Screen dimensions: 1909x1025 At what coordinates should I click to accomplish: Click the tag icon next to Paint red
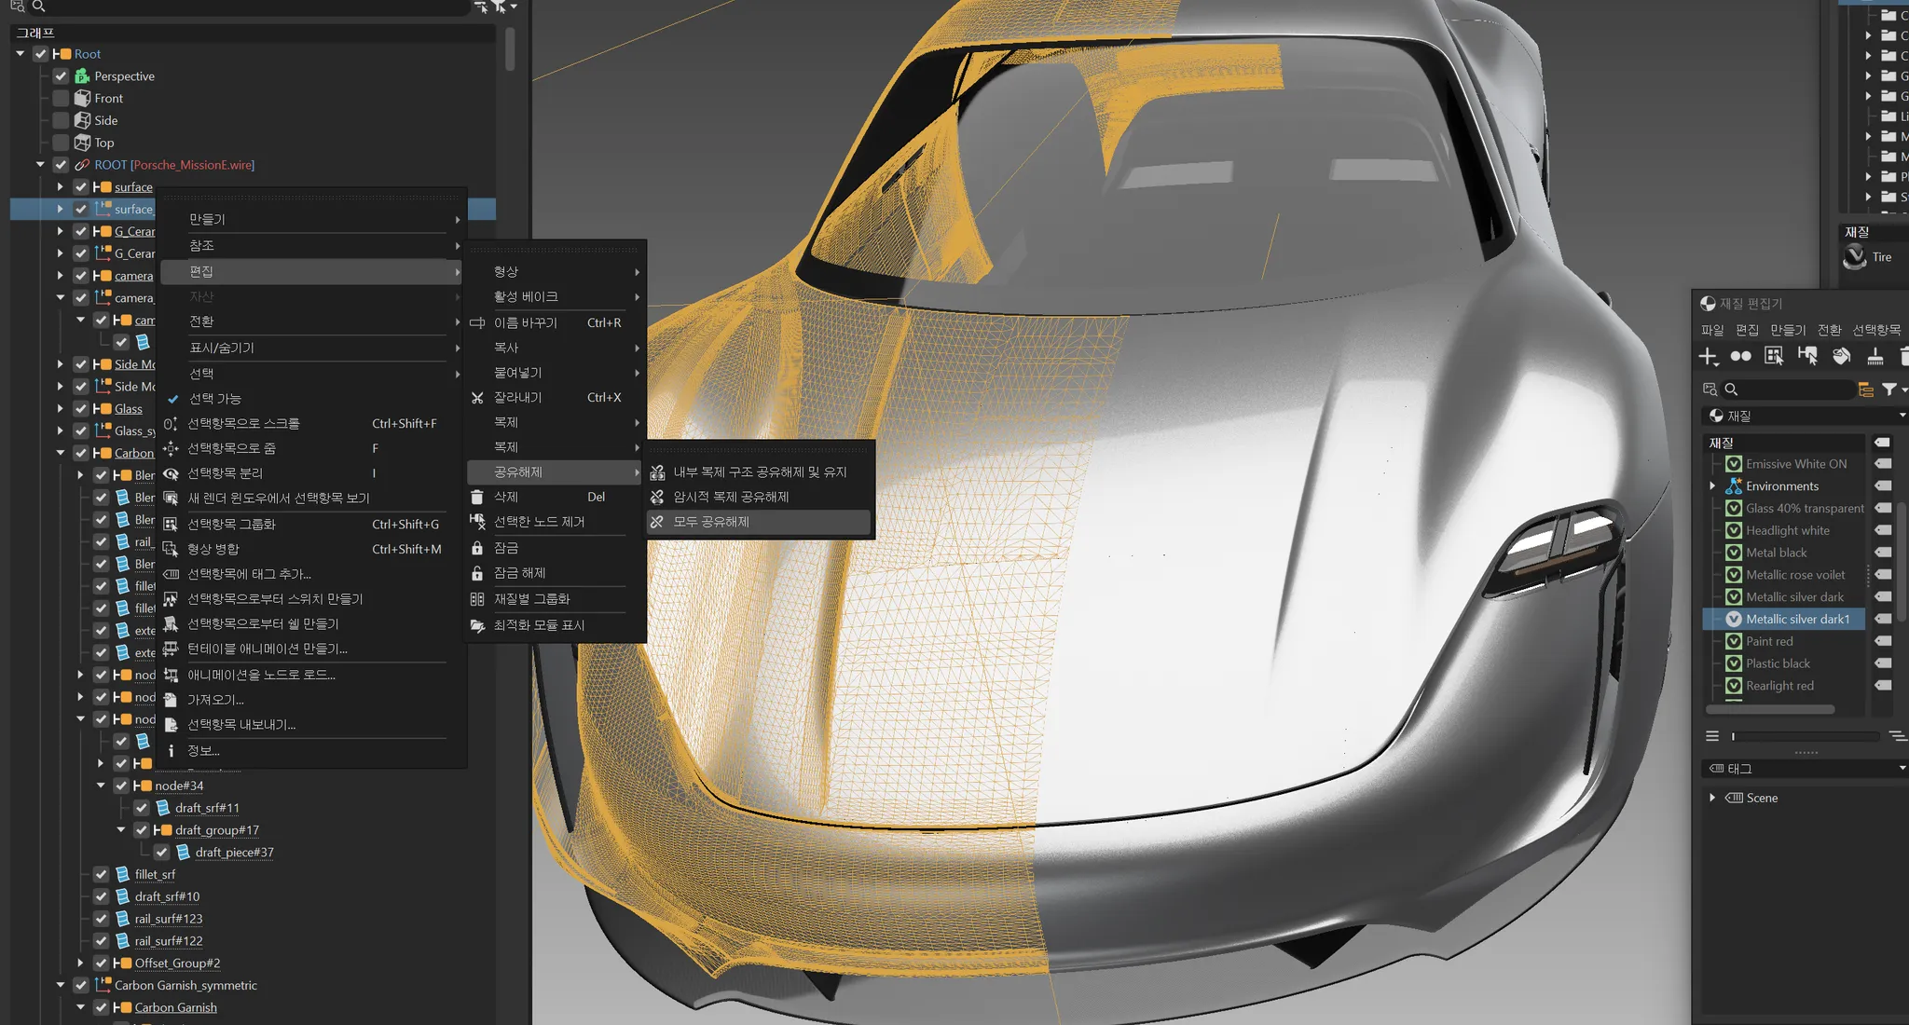(1883, 641)
